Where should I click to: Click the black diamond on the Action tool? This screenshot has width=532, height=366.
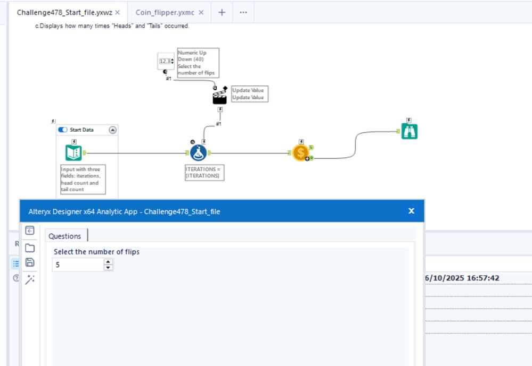coord(225,88)
